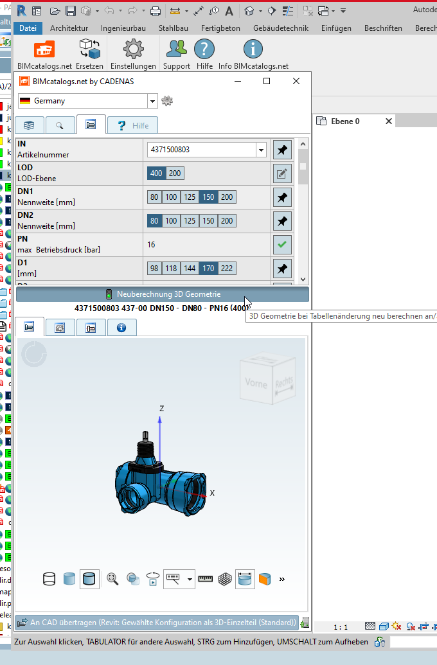Click green checkmark in PN row
Image resolution: width=437 pixels, height=665 pixels.
point(282,245)
